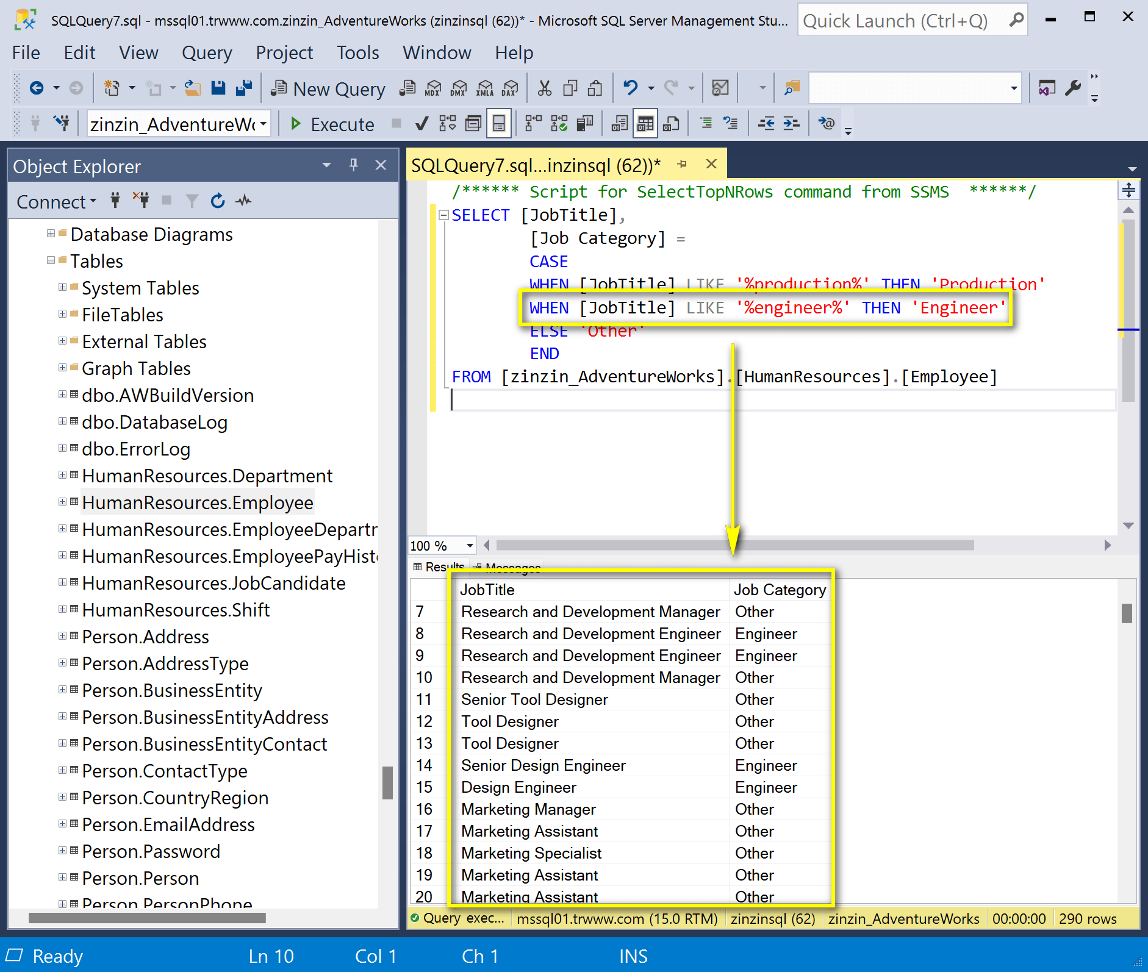Screen dimensions: 1148x972
Task: Toggle Include Live Query Statistics
Action: pos(559,124)
